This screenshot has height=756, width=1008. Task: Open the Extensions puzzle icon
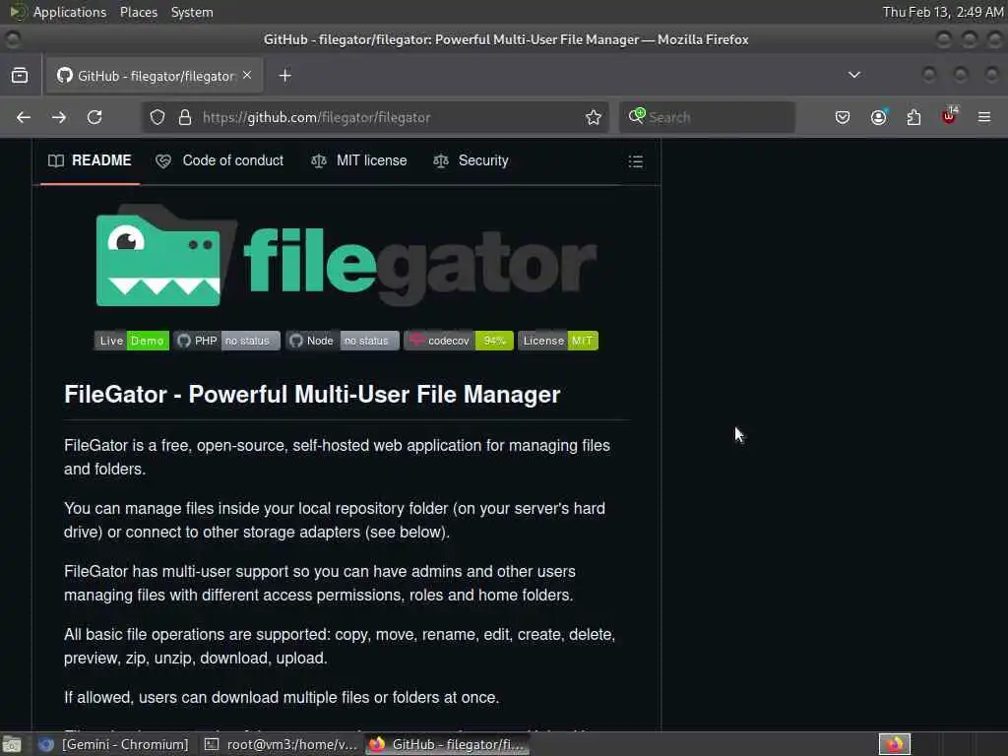click(913, 117)
